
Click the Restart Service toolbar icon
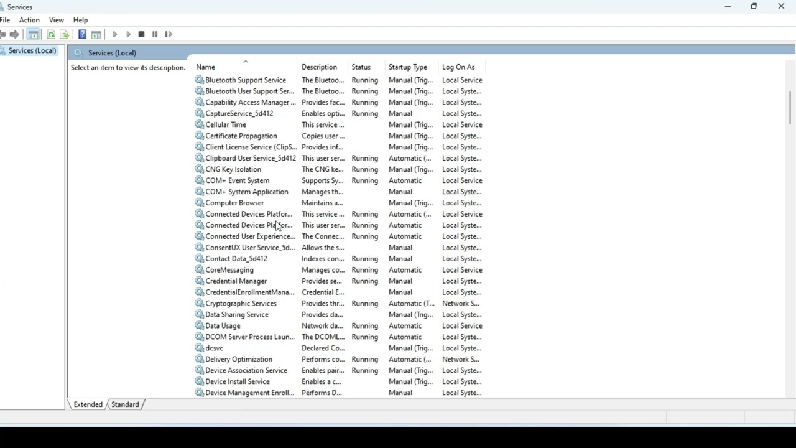point(169,34)
